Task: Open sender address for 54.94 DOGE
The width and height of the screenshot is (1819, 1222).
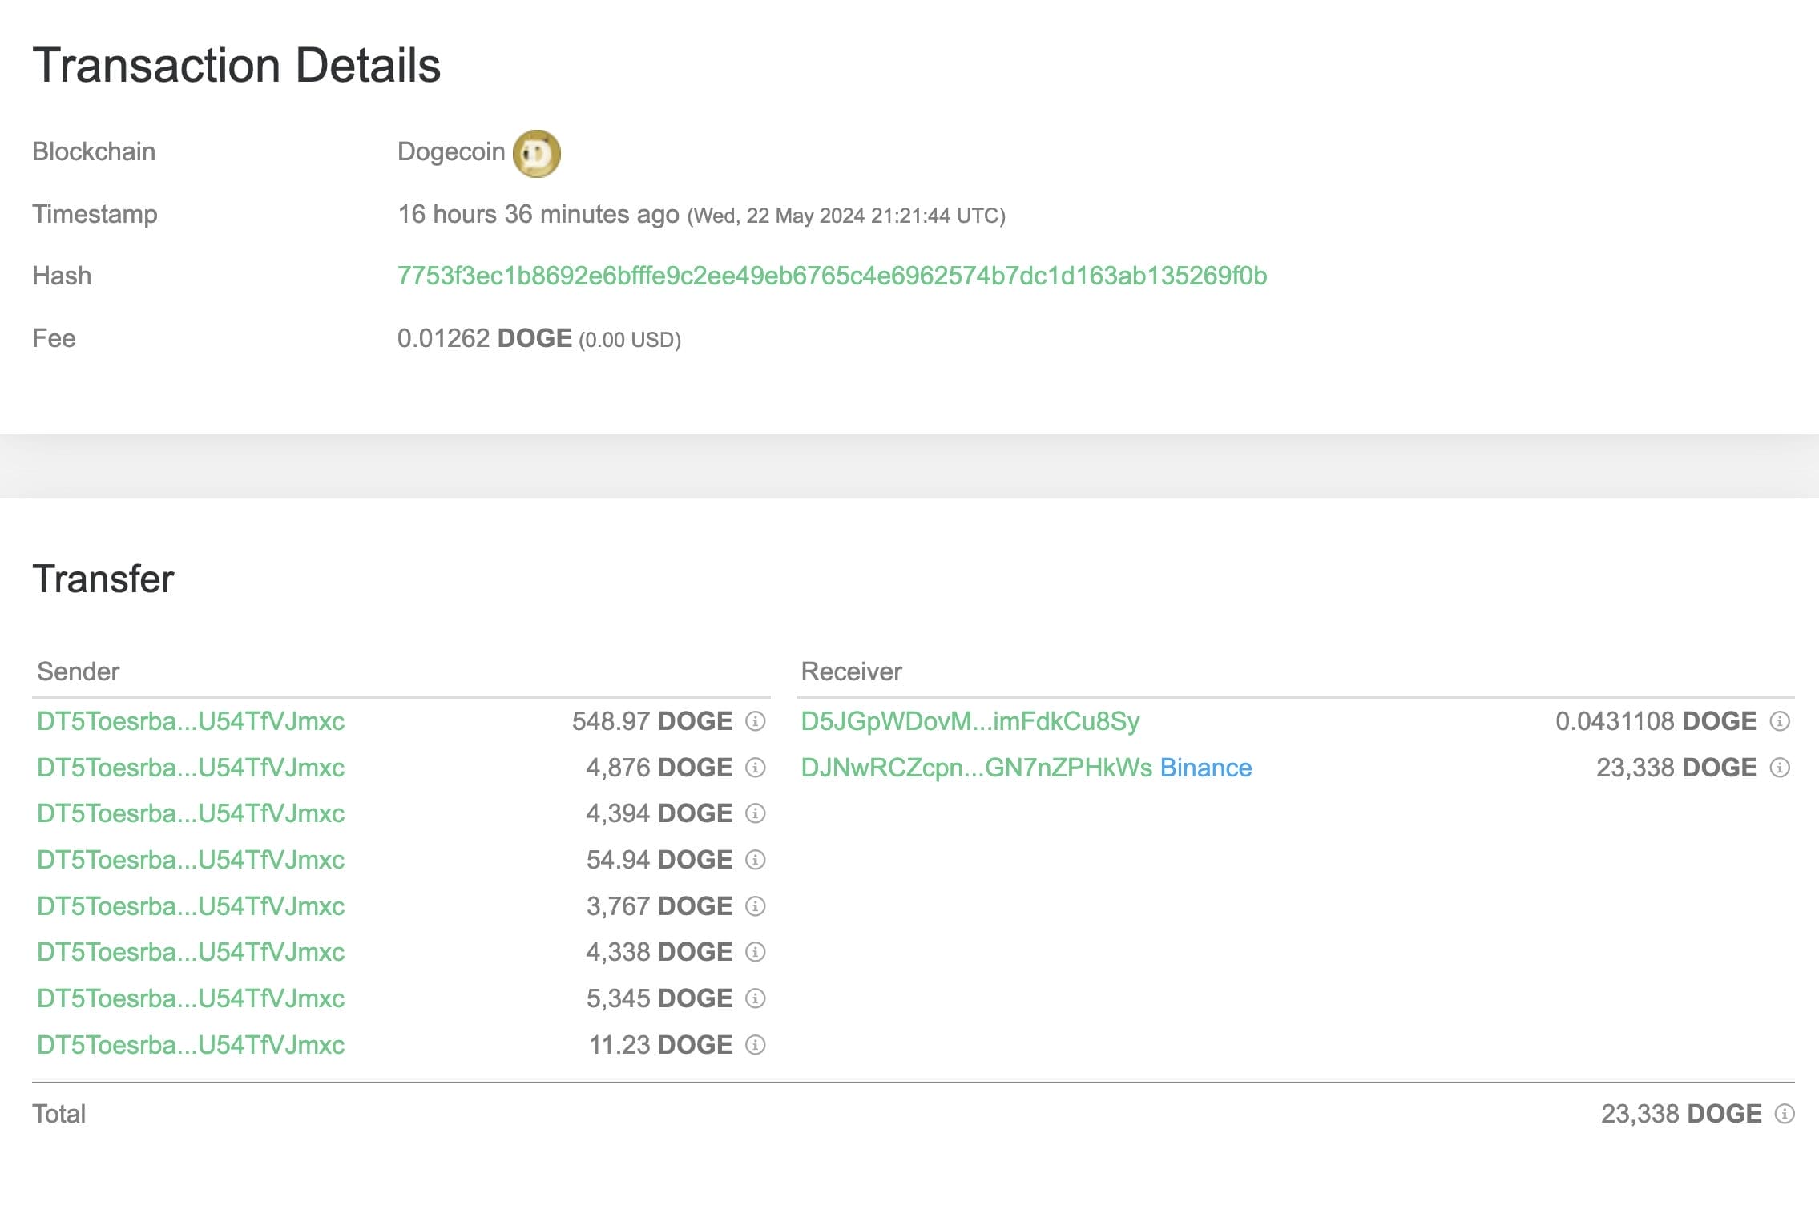Action: point(191,860)
